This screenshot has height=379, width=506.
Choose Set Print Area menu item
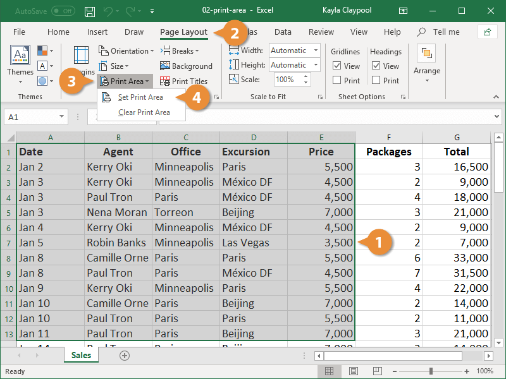(x=140, y=97)
